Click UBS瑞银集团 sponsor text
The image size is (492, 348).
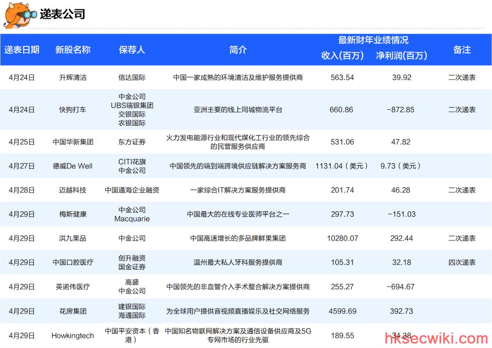tap(132, 105)
